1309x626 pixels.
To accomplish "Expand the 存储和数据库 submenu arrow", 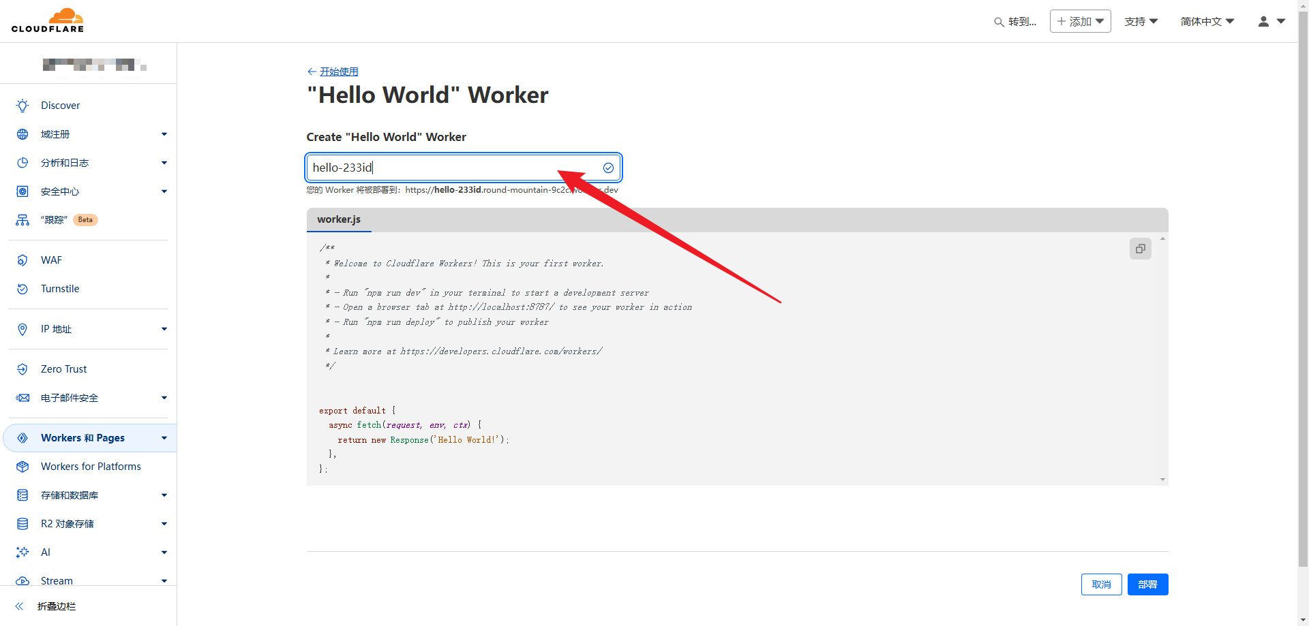I will tap(164, 495).
